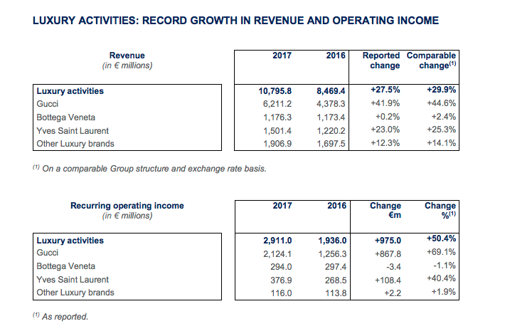Click Gucci in the operating income table
This screenshot has height=336, width=505.
point(48,253)
